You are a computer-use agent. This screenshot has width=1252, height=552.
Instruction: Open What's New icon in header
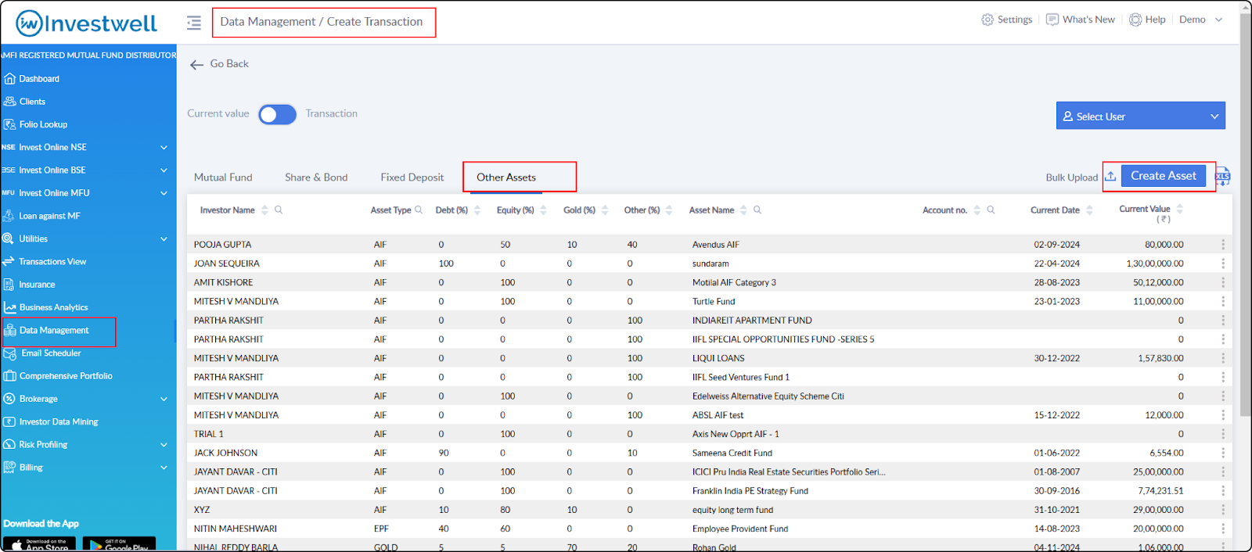pos(1052,20)
